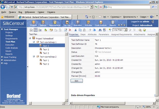Open Issues link in sidebar
159x109 pixels.
tap(8, 51)
